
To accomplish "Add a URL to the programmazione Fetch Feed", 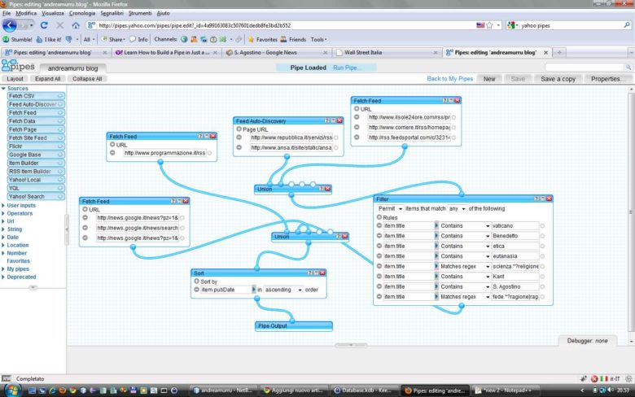I will (x=112, y=144).
